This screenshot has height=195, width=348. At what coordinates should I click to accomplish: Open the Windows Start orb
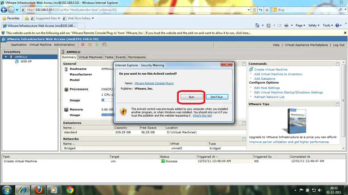(7, 190)
